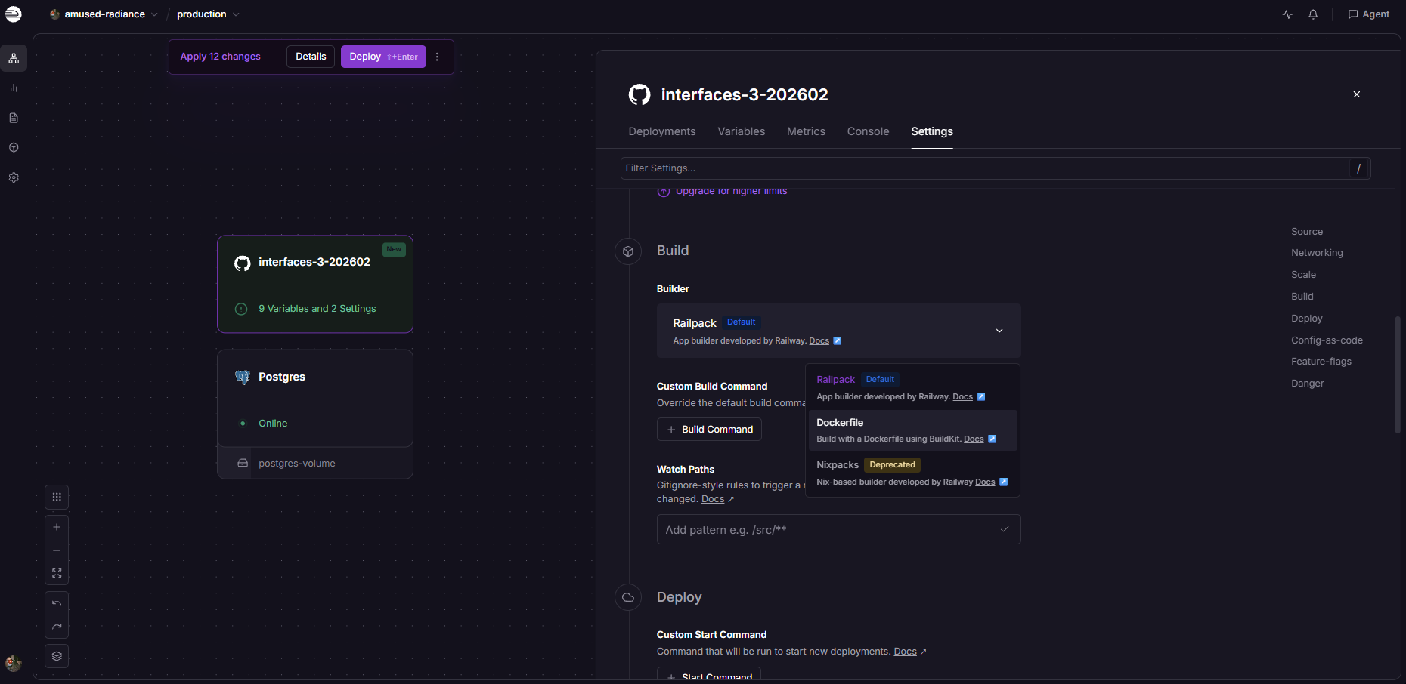This screenshot has height=684, width=1406.
Task: Click the settings panel vertical scrollbar
Action: pyautogui.click(x=1398, y=374)
